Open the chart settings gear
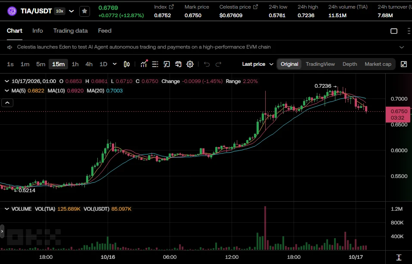This screenshot has width=412, height=264. click(190, 64)
